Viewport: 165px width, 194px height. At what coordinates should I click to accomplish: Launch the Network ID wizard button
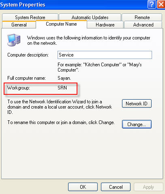point(137,104)
